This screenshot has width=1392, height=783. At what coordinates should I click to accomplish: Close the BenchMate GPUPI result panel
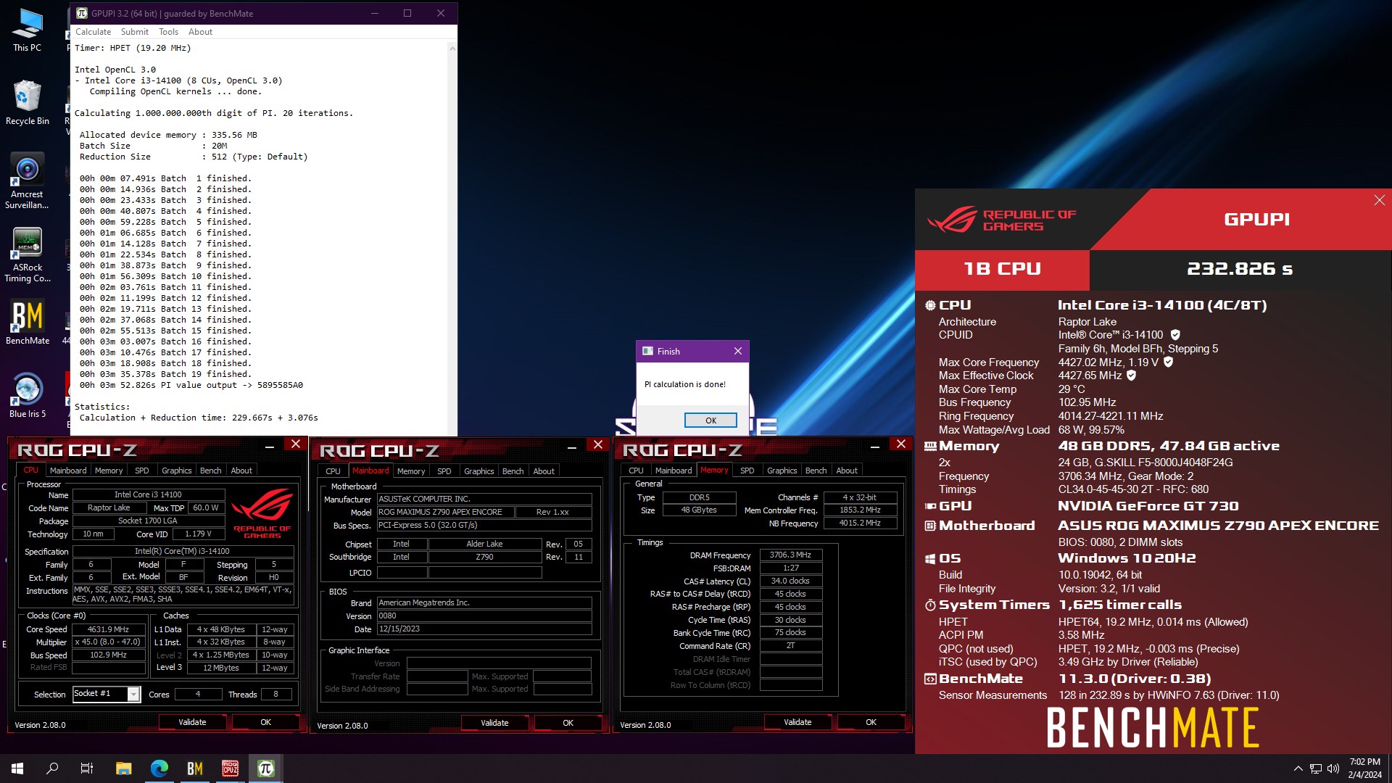(1379, 200)
